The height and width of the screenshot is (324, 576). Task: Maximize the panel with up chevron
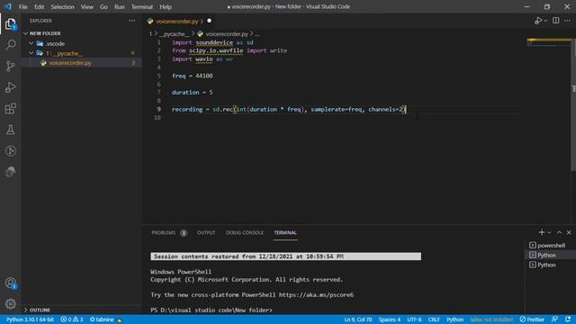pos(559,232)
